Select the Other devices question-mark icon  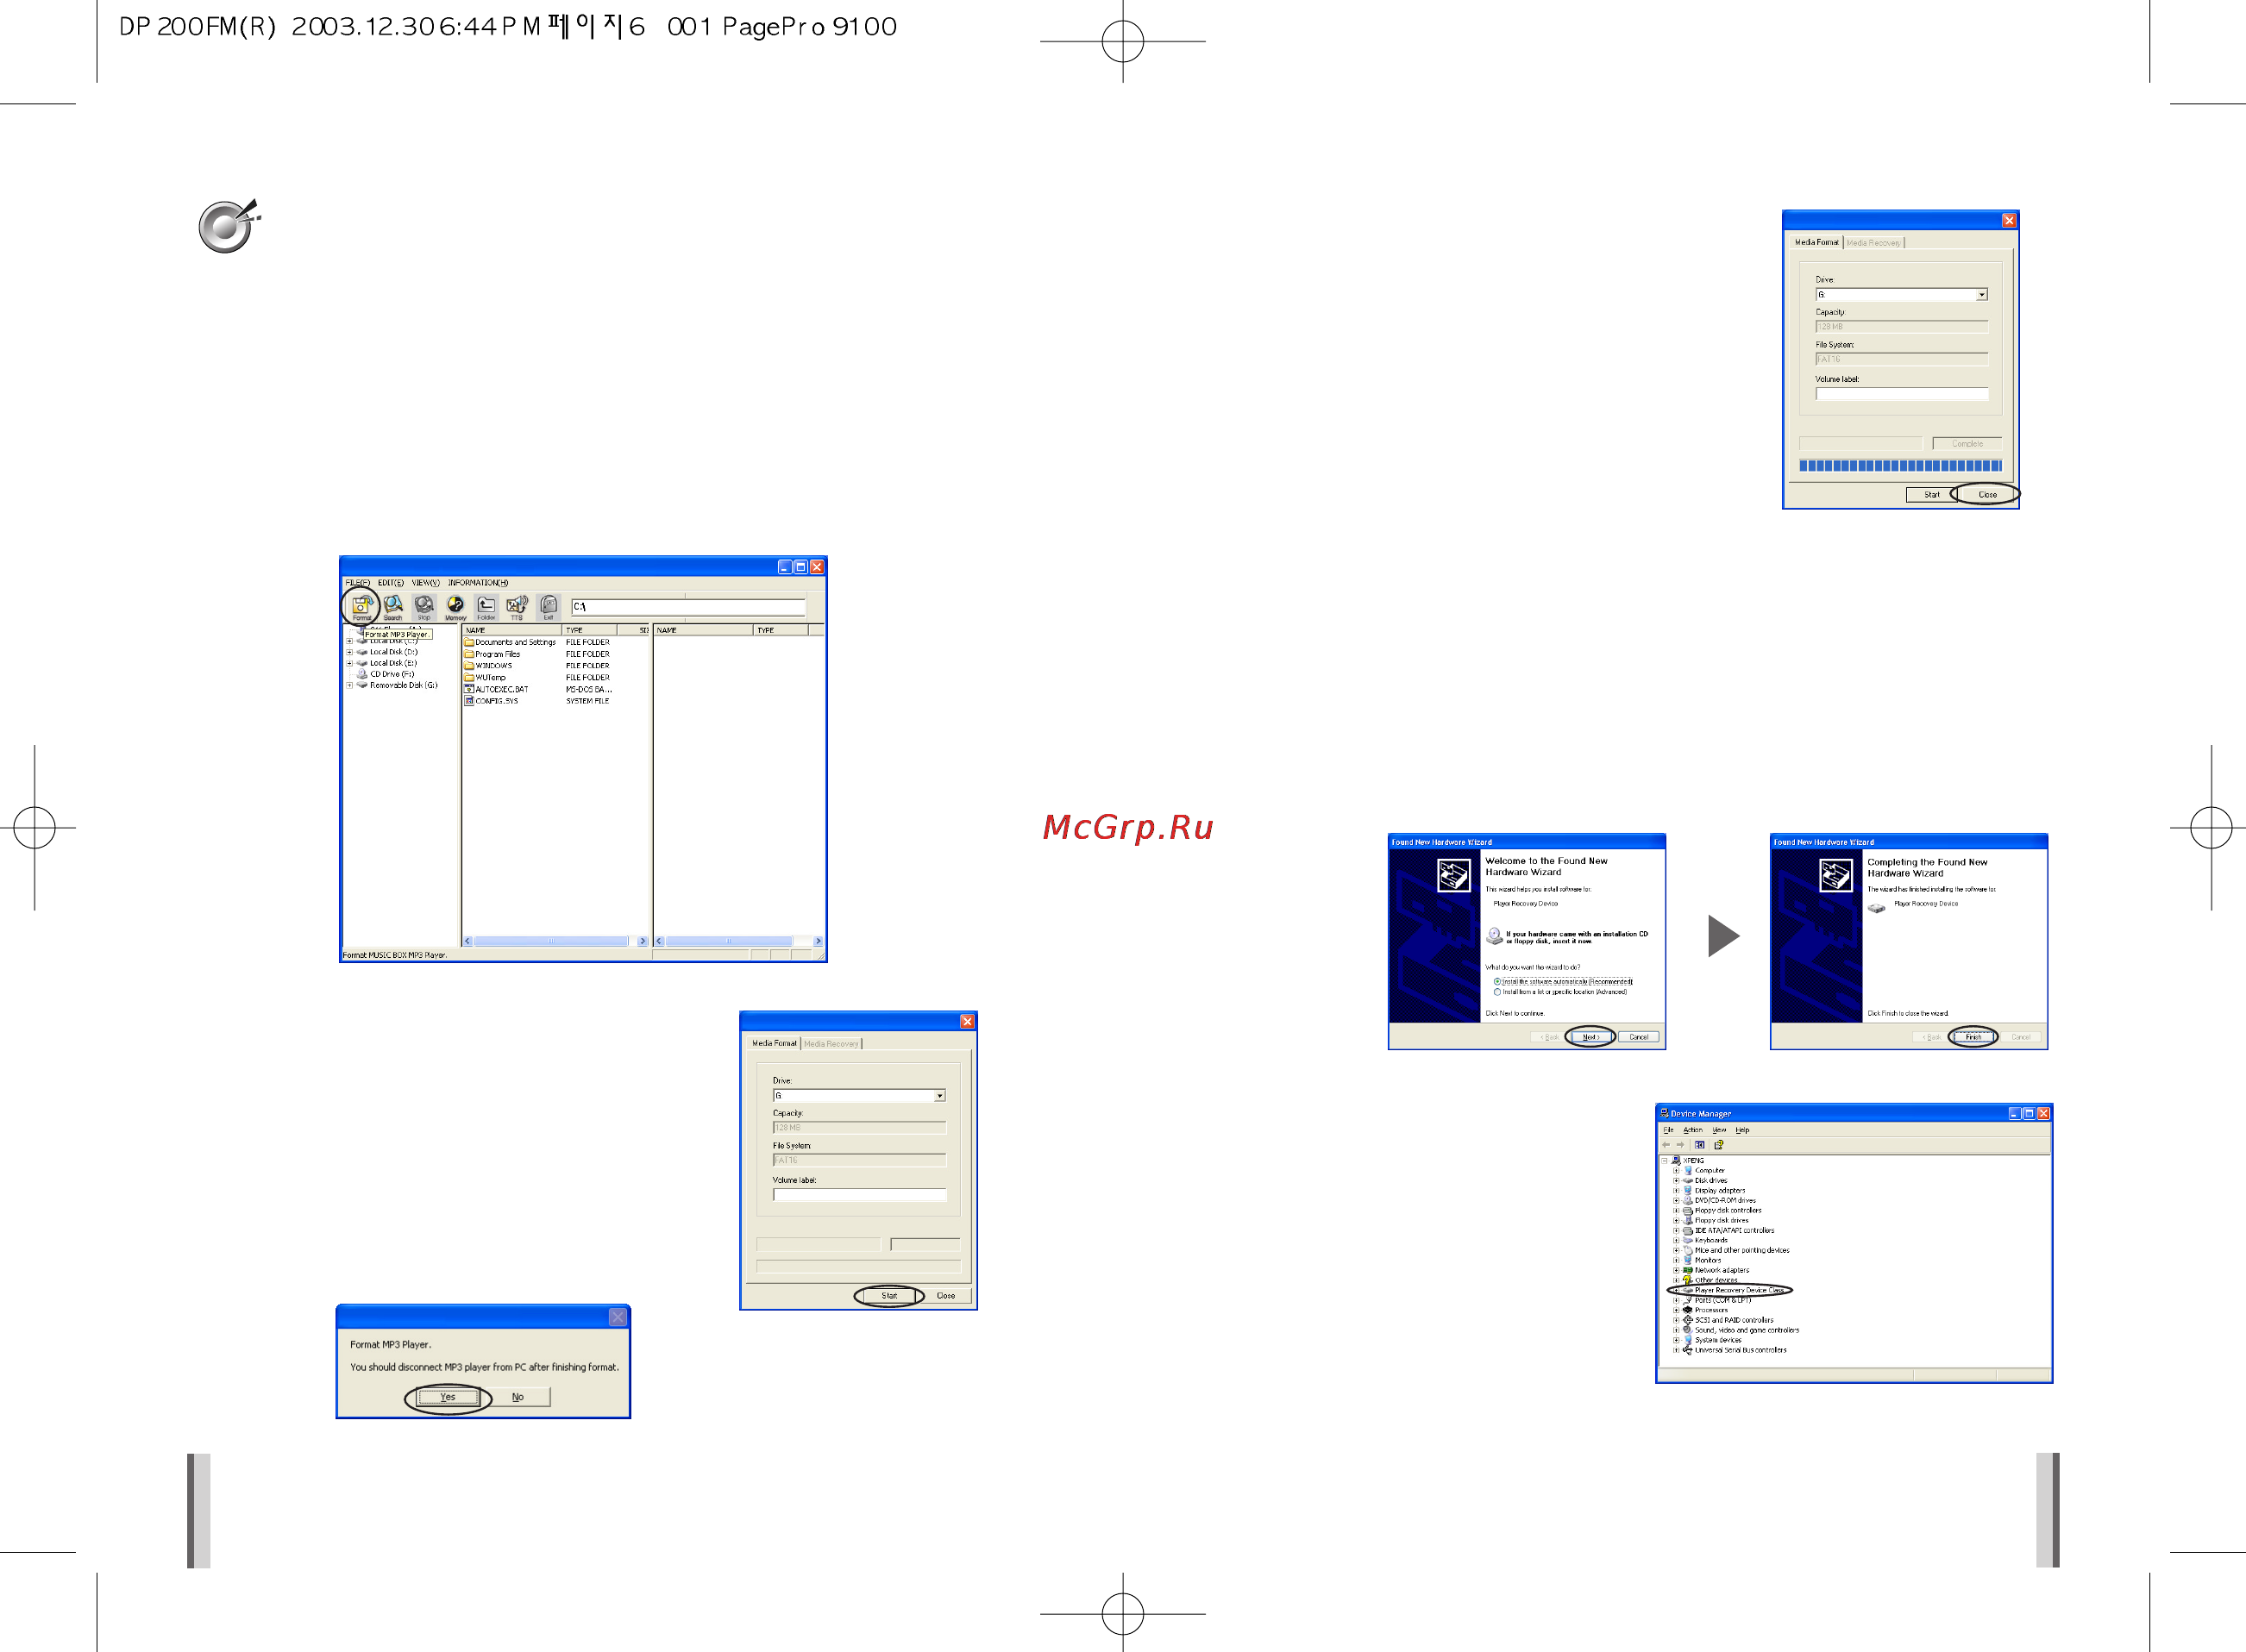(1688, 1280)
